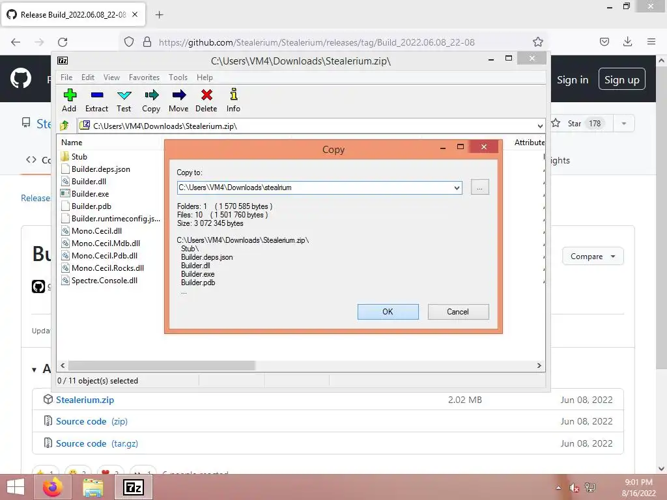Click the Test archive icon
The image size is (667, 500).
(124, 95)
